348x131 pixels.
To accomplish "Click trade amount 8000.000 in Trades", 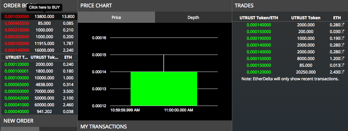I will click(306, 58).
